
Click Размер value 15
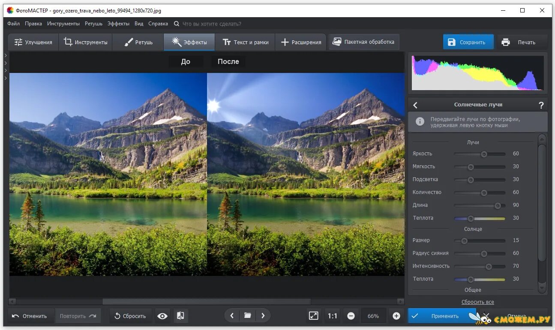coord(516,240)
